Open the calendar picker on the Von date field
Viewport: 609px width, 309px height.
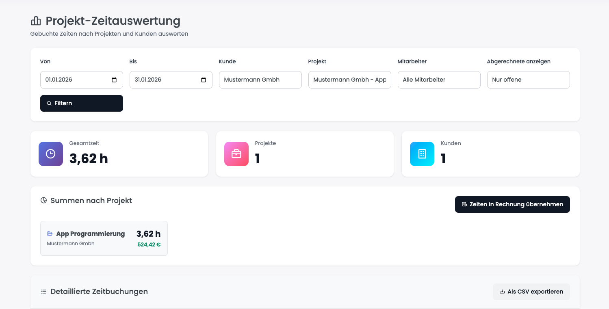point(115,80)
